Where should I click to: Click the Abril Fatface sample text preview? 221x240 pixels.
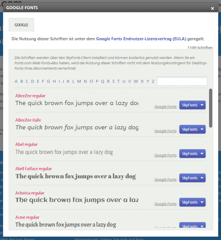click(x=76, y=176)
